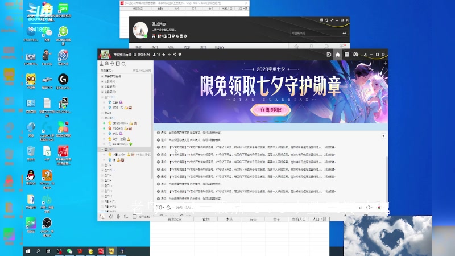Toggle the pin icon left of minimize

click(365, 55)
